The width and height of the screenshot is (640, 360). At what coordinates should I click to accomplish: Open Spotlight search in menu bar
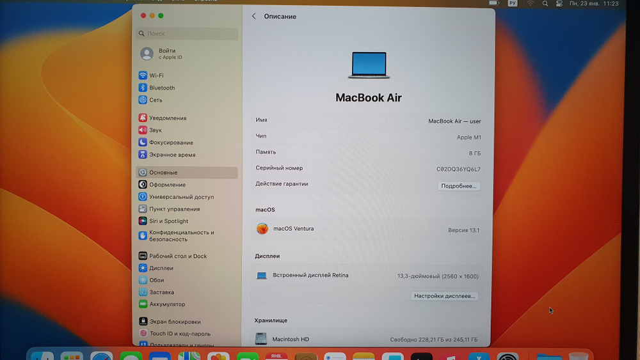tap(545, 3)
